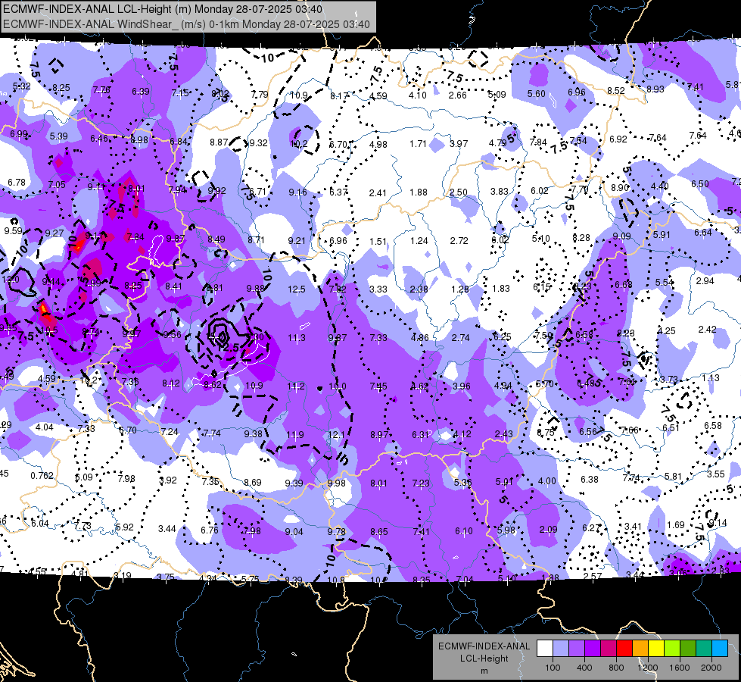Choose the bright blue swatch at the legend end
Screen dimensions: 741x682
click(720, 649)
